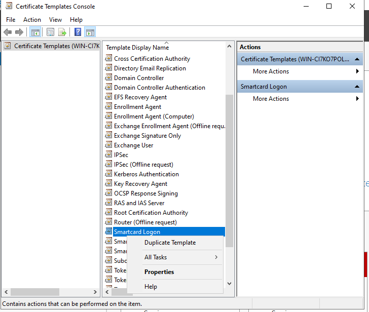Screen dimensions: 369x312
Task: Minimize the Certificate Templates Console window
Action: click(306, 6)
